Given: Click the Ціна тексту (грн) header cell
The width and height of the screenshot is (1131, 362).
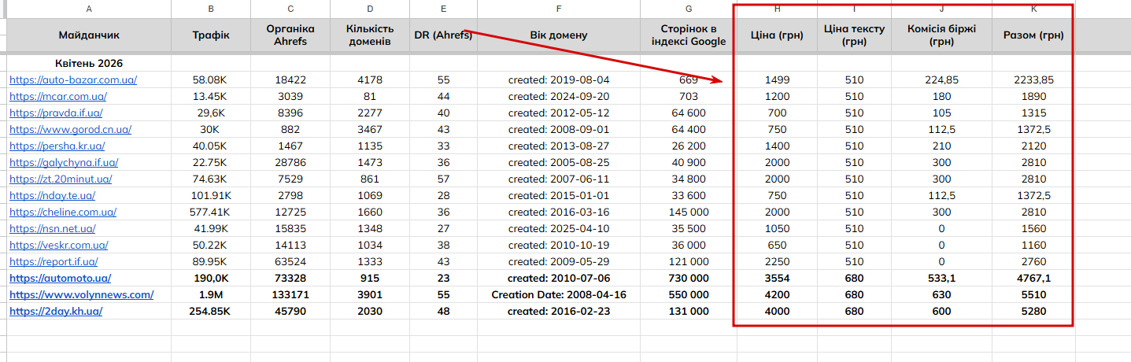Looking at the screenshot, I should click(x=854, y=35).
